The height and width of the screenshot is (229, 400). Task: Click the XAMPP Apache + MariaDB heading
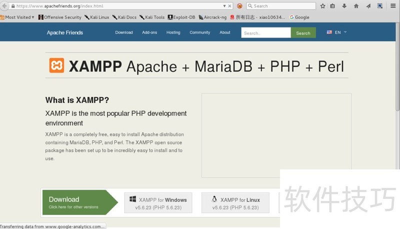(x=206, y=66)
